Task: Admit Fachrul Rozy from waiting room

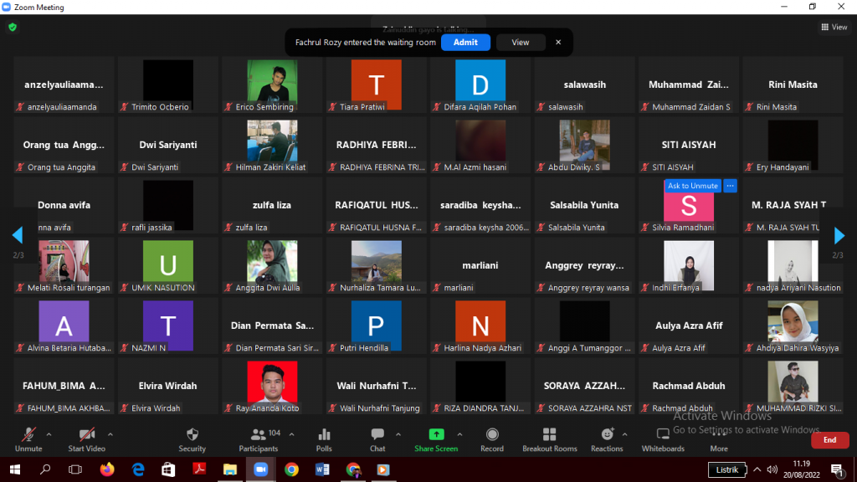Action: [465, 42]
